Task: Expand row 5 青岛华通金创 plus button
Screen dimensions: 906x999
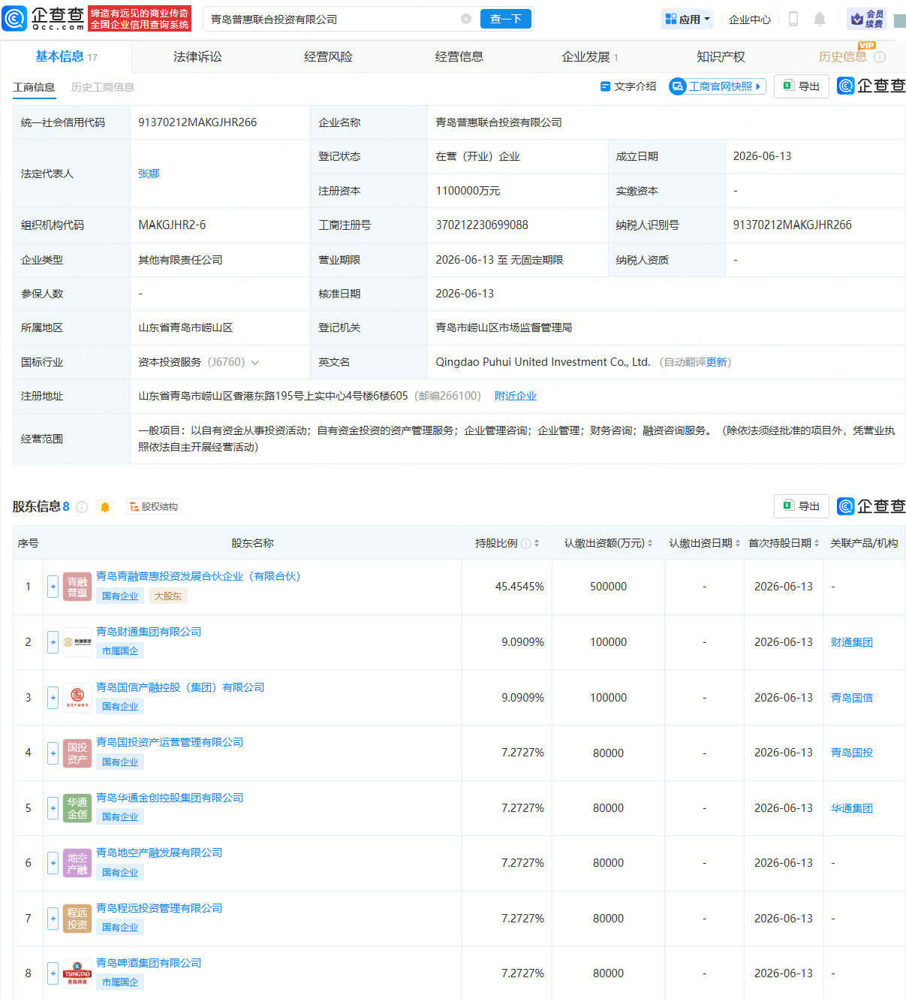Action: click(53, 808)
